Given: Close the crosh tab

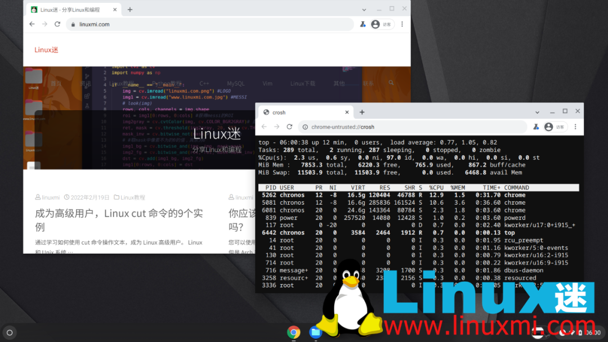Looking at the screenshot, I should (347, 112).
